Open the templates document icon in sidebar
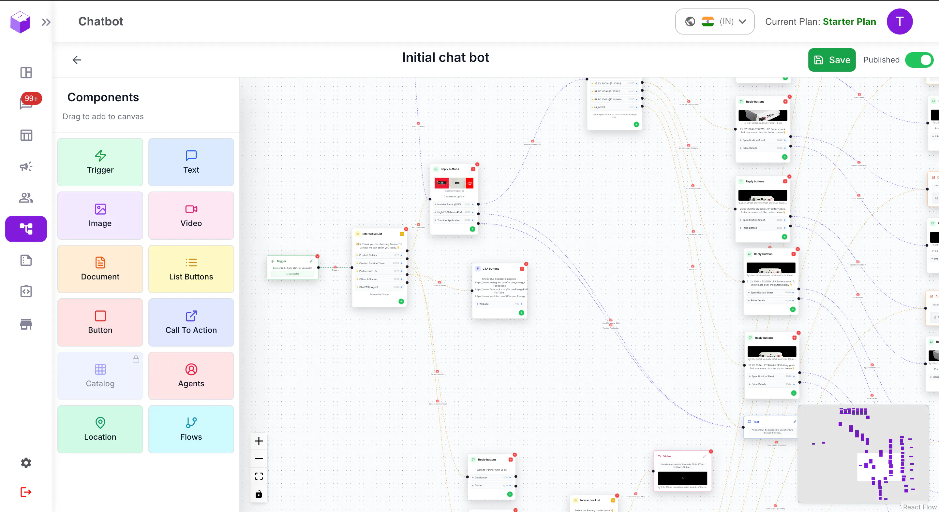 pos(26,260)
